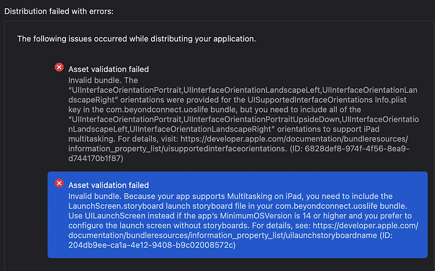Click the "Distribution failed with errors:" title
This screenshot has width=435, height=271.
(x=59, y=12)
